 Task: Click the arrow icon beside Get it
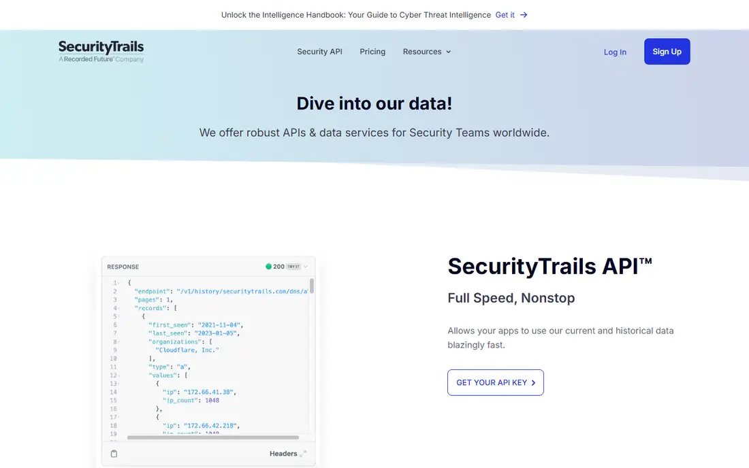click(x=524, y=15)
